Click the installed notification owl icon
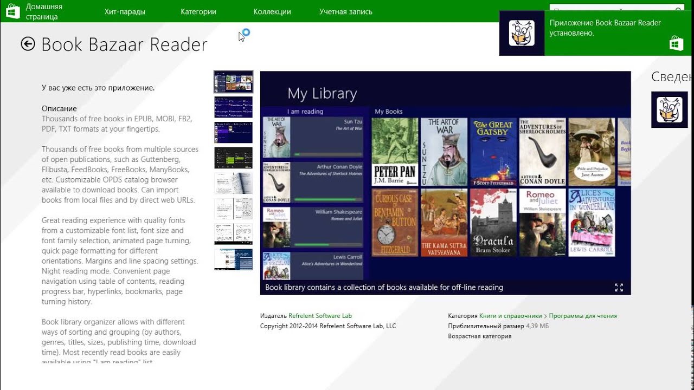The image size is (694, 390). pos(522,33)
